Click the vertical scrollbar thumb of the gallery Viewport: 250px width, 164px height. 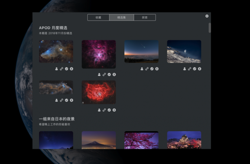(210, 28)
